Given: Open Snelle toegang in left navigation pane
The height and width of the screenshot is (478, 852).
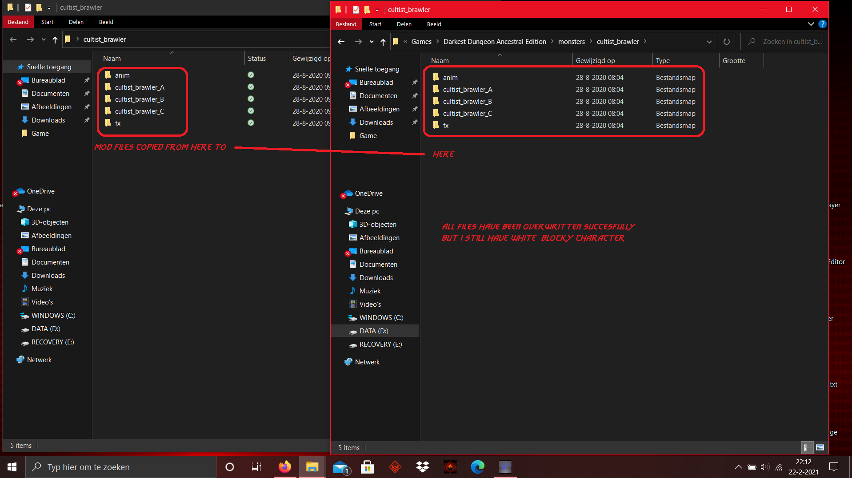Looking at the screenshot, I should [x=49, y=67].
